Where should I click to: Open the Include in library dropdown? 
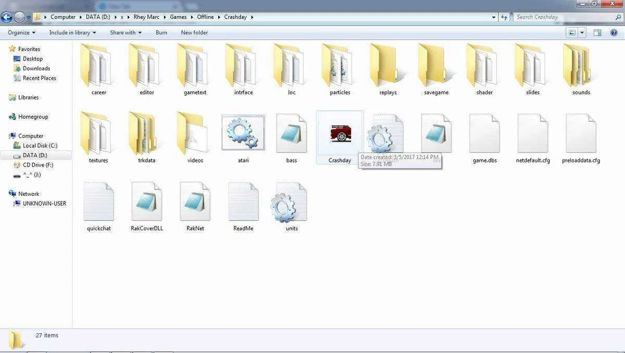(x=72, y=32)
